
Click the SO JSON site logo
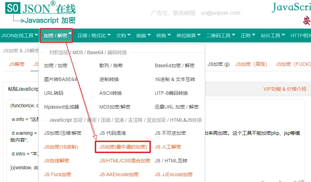point(40,13)
